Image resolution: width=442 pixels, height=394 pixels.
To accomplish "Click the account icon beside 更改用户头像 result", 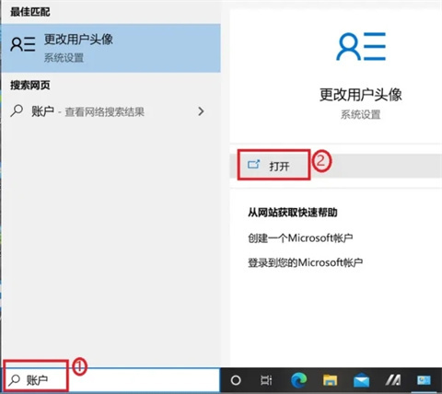I will pyautogui.click(x=23, y=44).
